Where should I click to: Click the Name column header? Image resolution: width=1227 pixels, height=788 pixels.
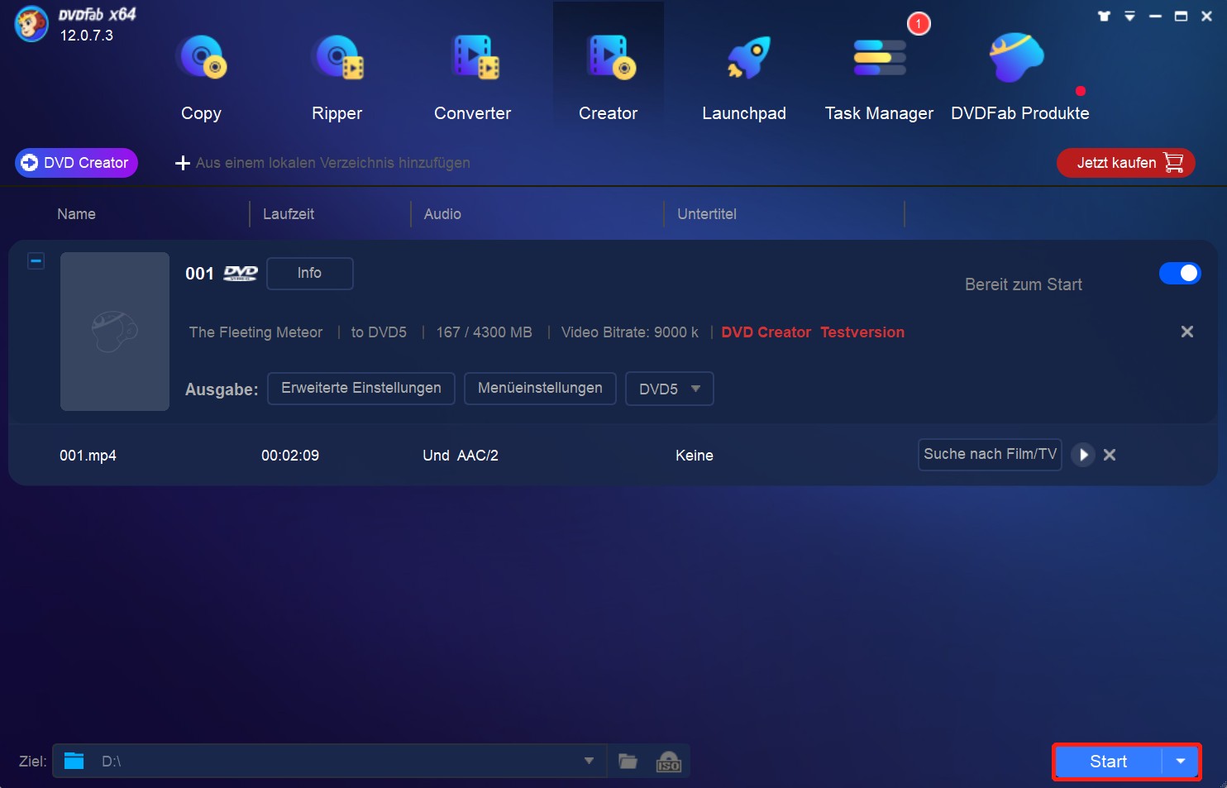tap(76, 214)
